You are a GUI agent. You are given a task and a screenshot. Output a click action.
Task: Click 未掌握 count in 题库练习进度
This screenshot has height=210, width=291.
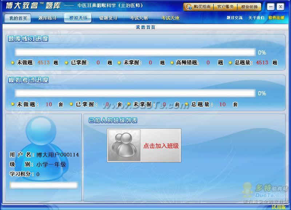(150, 63)
